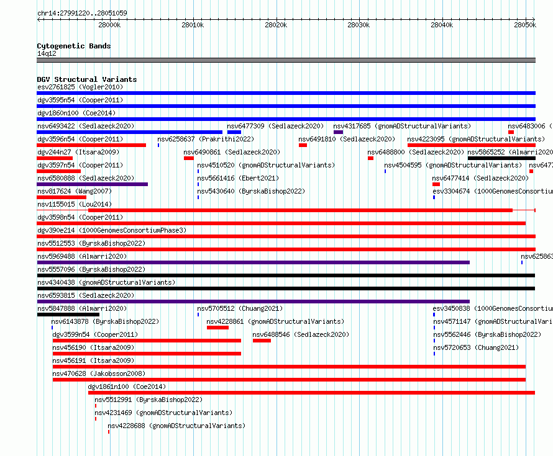Click the nsv4228861 gnomAD variant label
553x456 pixels.
tap(275, 321)
